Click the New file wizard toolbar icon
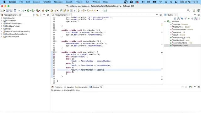The width and height of the screenshot is (201, 113). 3,11
